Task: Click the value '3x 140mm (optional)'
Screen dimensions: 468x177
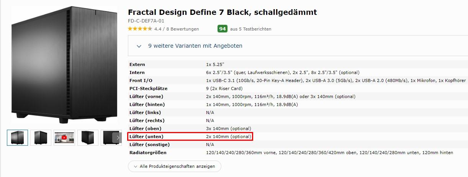Action: 229,129
